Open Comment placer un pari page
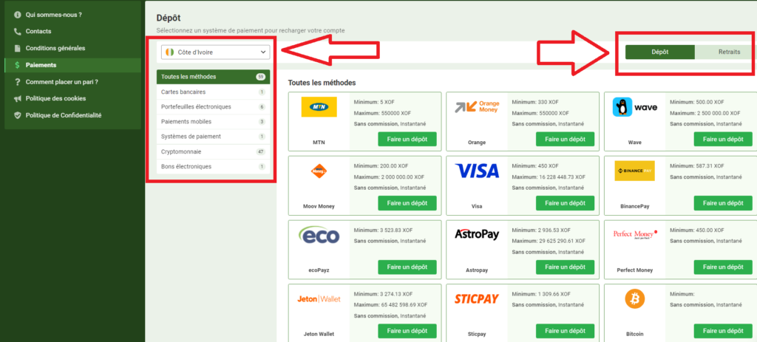Viewport: 757px width, 342px height. point(62,82)
